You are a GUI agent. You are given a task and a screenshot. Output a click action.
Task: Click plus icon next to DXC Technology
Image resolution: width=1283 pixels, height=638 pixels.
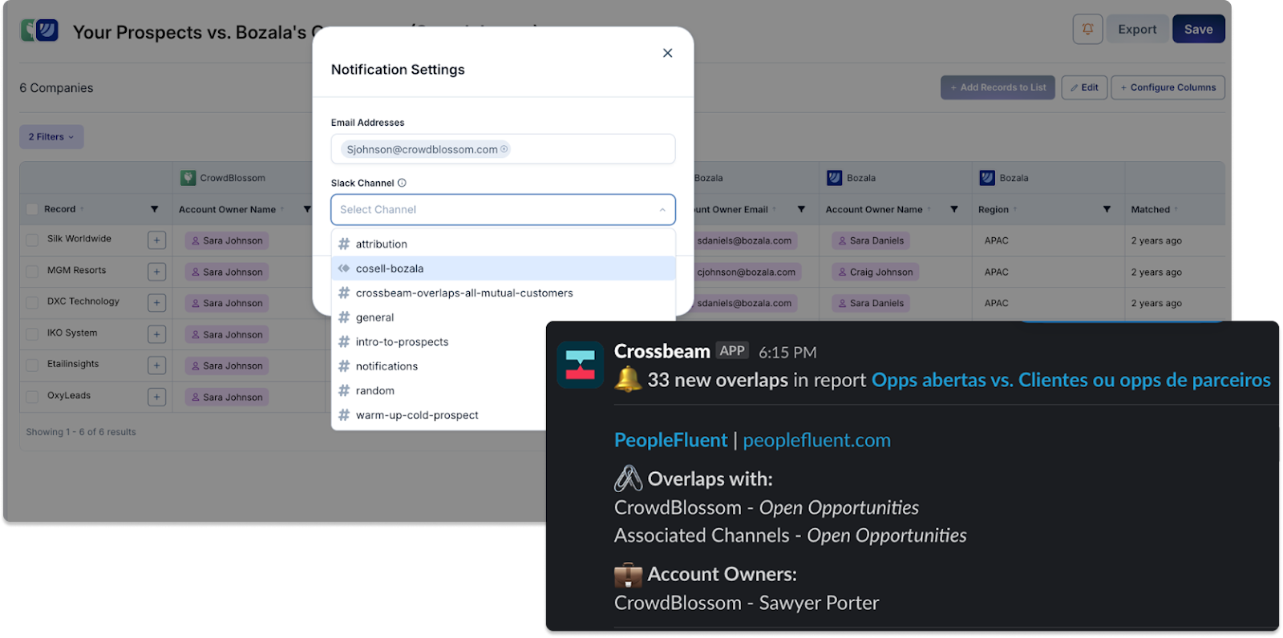(x=157, y=303)
